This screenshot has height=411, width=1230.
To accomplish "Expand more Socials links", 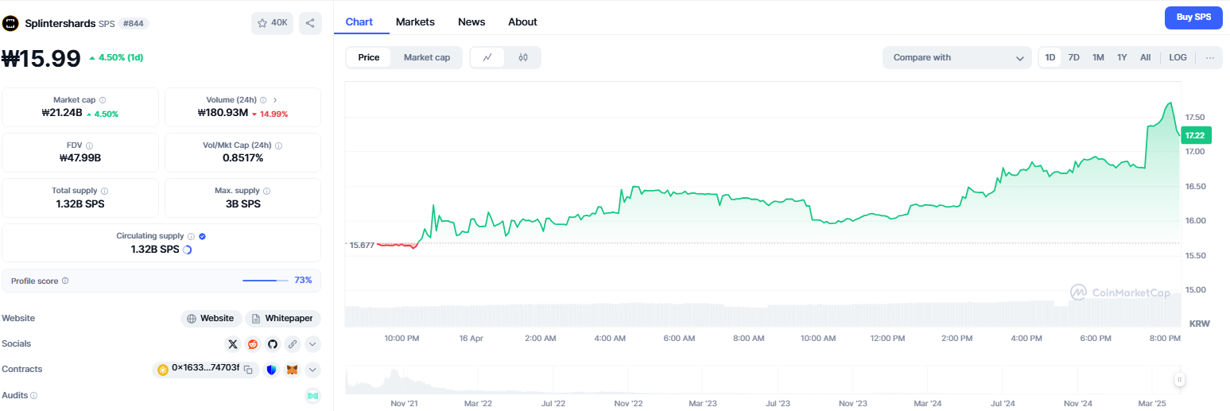I will tap(312, 344).
